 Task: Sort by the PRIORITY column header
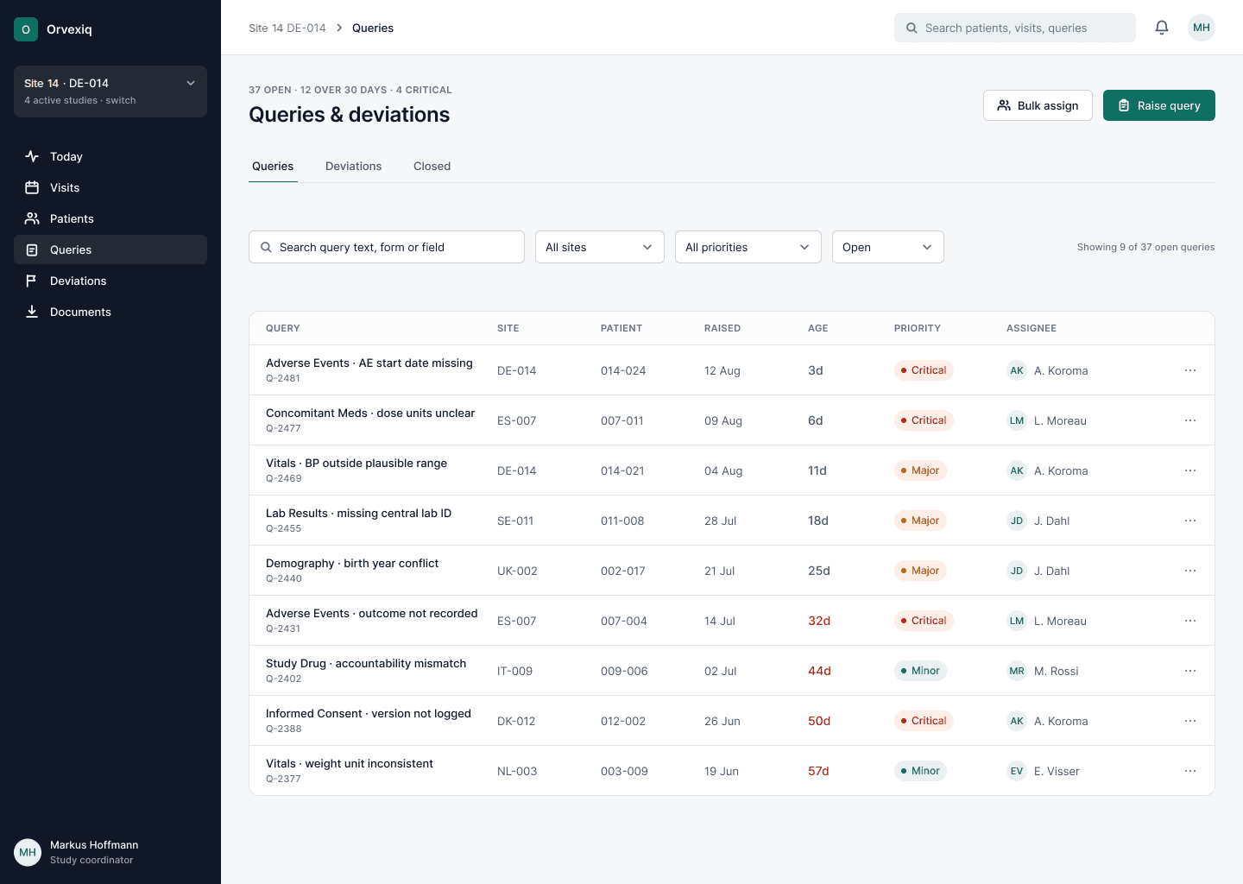pos(918,328)
